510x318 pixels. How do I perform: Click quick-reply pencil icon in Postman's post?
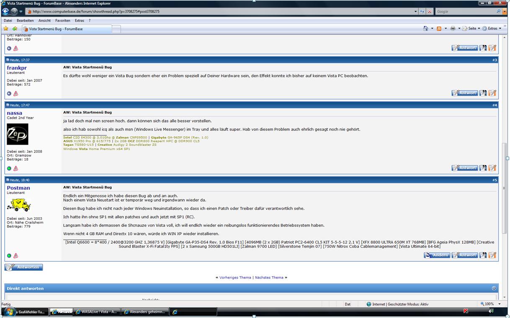(492, 255)
